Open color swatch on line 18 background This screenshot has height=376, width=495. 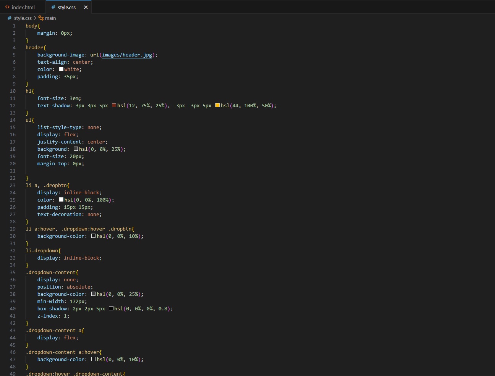tap(76, 149)
